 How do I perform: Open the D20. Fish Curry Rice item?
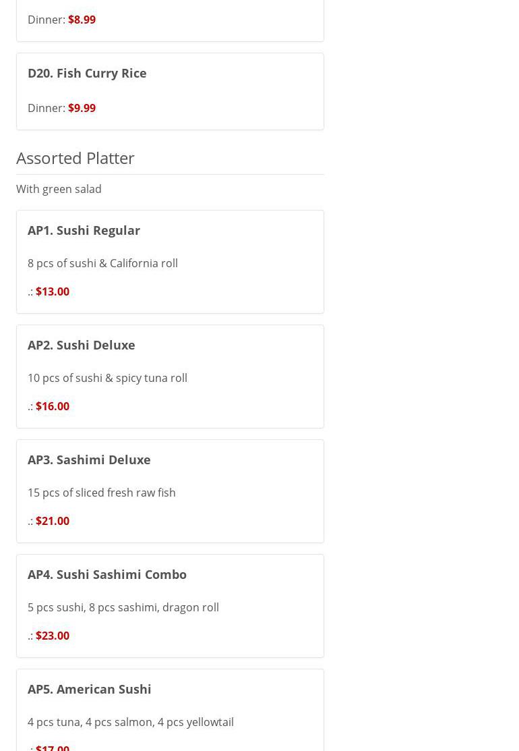click(x=87, y=73)
